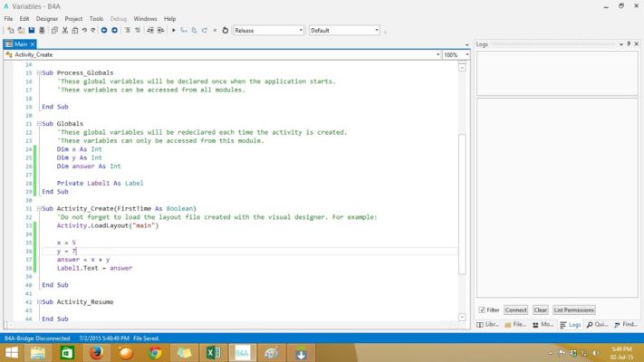
Task: Click the line 'answer = x + y'
Action: (83, 260)
